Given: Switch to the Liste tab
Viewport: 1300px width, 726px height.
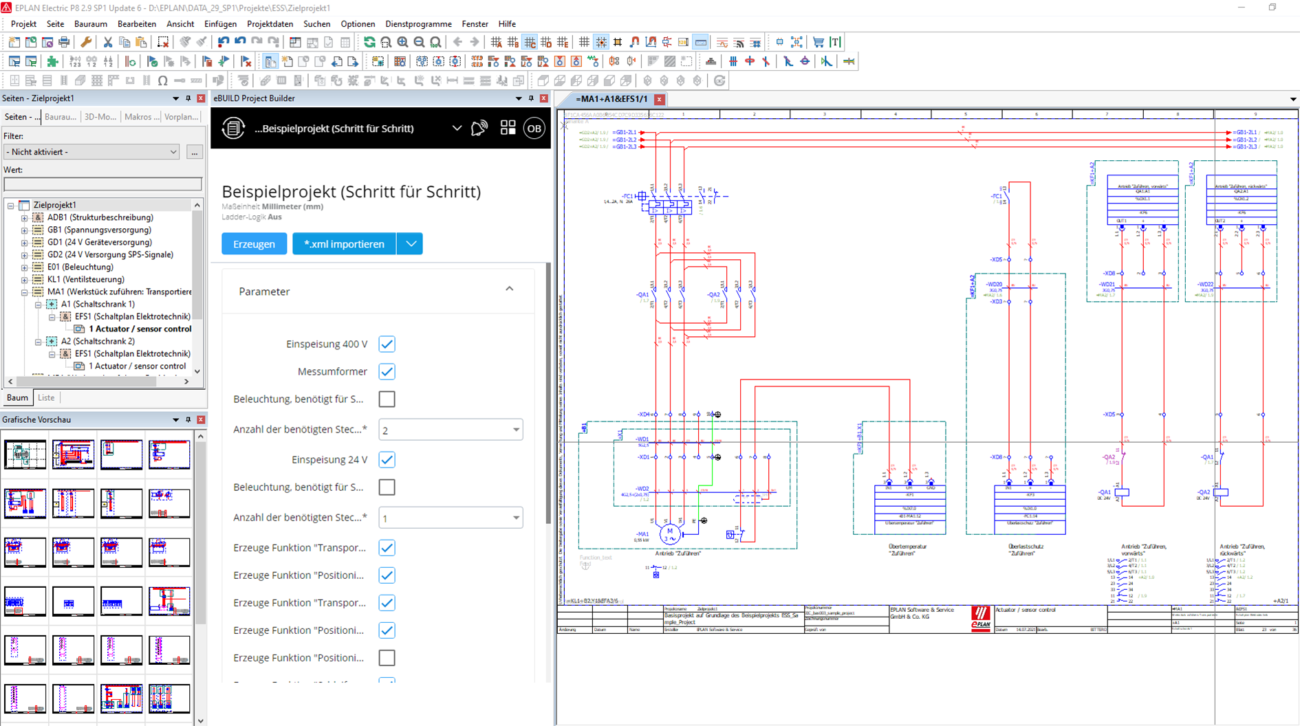Looking at the screenshot, I should 46,397.
